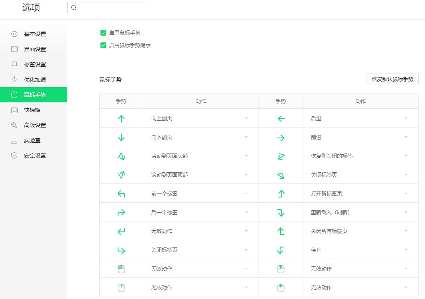Click the search magnifier icon
The image size is (425, 299).
tap(74, 8)
